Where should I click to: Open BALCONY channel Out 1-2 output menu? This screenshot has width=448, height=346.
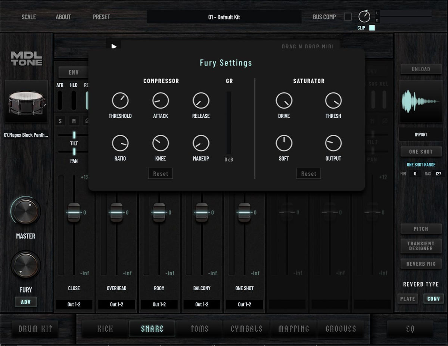[x=202, y=304]
